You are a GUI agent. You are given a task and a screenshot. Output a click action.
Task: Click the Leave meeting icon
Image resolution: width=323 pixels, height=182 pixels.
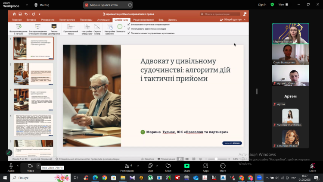pyautogui.click(x=312, y=166)
